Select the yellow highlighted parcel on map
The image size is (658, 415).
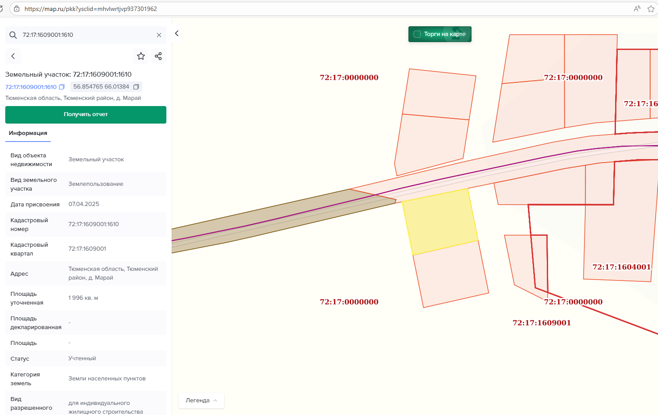pos(440,221)
